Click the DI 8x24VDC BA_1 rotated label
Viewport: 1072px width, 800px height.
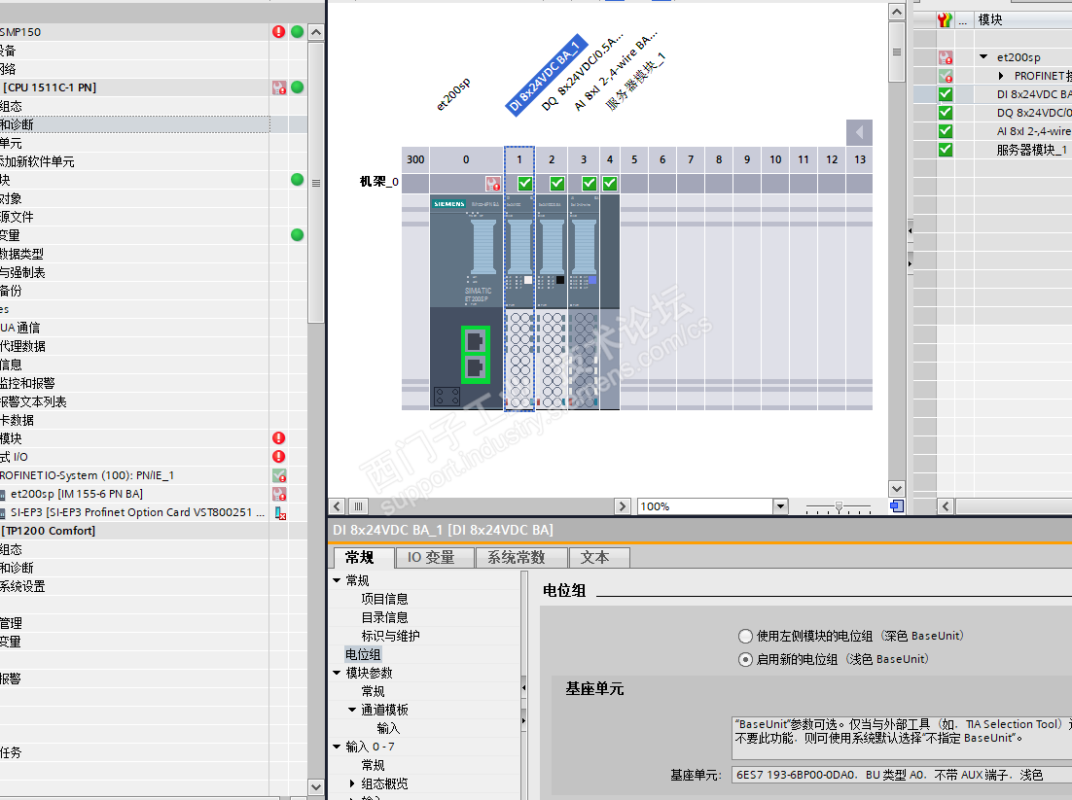547,74
